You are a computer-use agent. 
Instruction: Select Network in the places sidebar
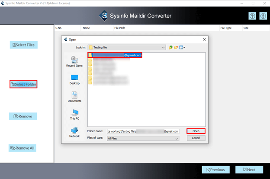[x=74, y=132]
